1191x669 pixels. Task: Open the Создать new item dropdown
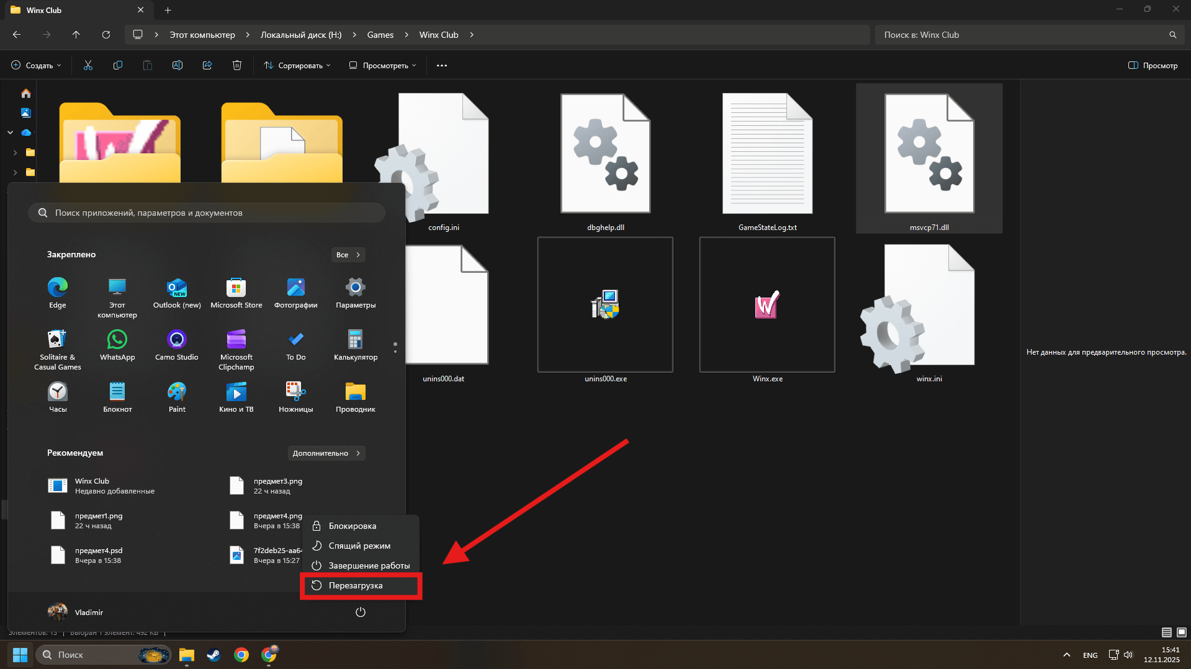[x=37, y=65]
